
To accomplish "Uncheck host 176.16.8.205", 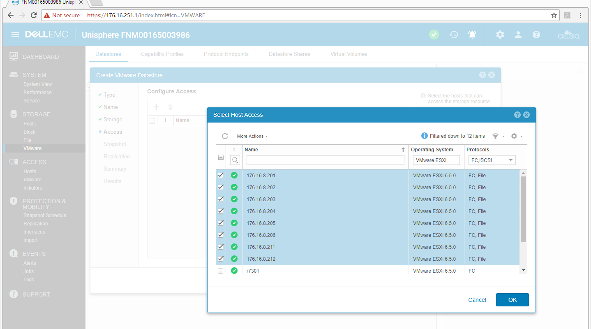I will click(221, 223).
